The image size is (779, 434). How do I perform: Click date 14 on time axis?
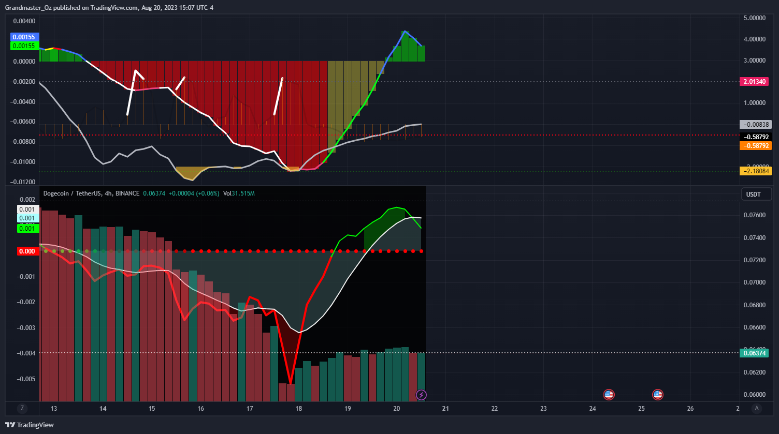[103, 409]
